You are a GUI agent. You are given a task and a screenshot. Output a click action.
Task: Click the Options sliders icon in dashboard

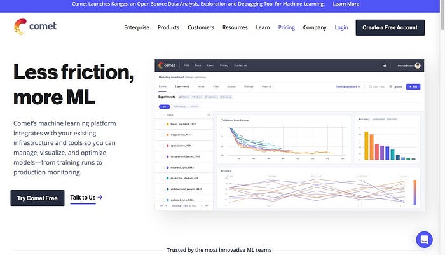click(x=390, y=86)
